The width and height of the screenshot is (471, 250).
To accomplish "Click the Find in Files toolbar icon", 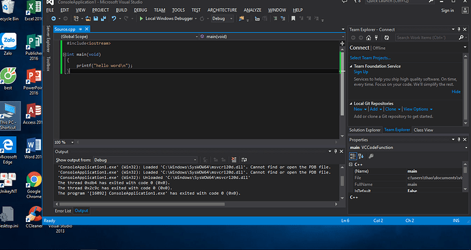I will (x=242, y=18).
